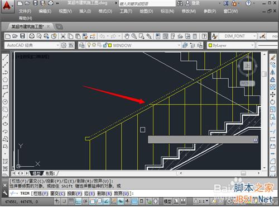The image size is (279, 207).
Task: Click the 登录 sign-in button
Action: (193, 3)
